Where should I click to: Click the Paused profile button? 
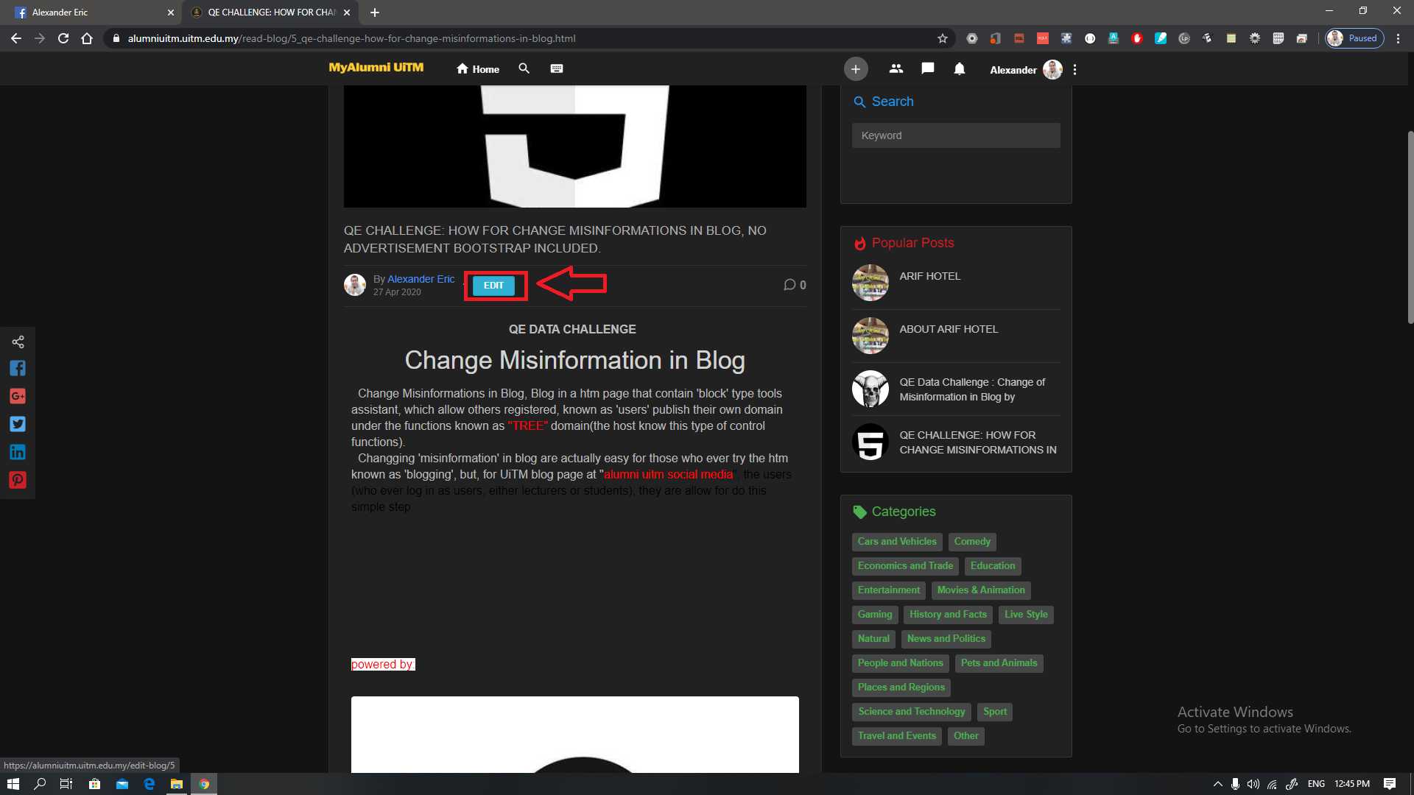pos(1354,38)
